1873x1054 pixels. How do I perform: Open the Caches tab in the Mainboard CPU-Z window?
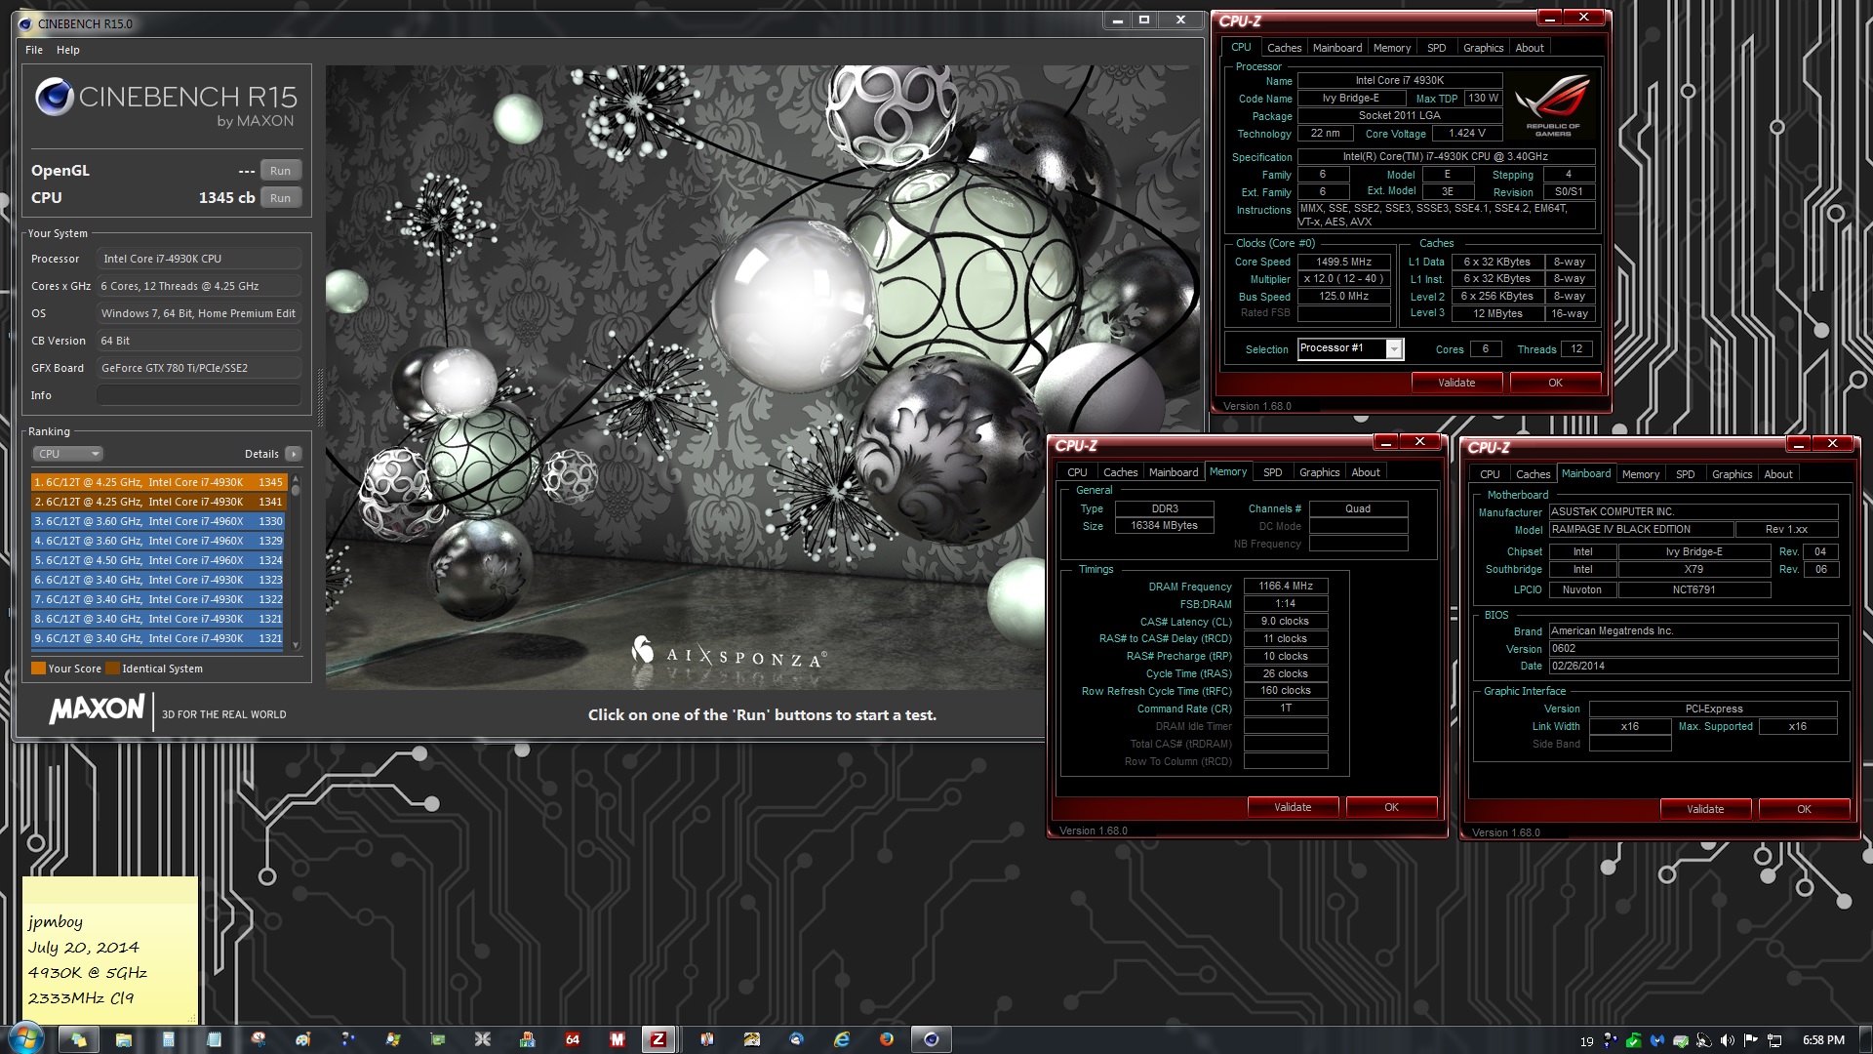(x=1533, y=474)
